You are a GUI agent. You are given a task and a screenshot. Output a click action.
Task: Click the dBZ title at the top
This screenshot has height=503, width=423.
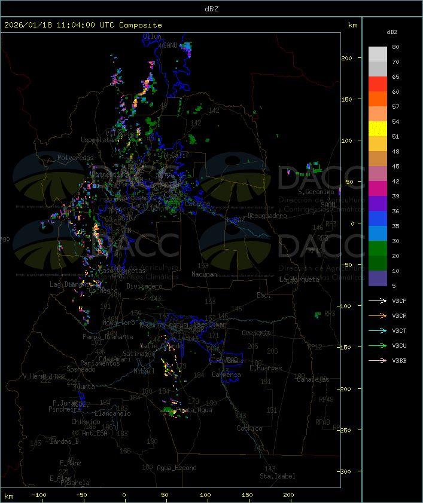[211, 8]
